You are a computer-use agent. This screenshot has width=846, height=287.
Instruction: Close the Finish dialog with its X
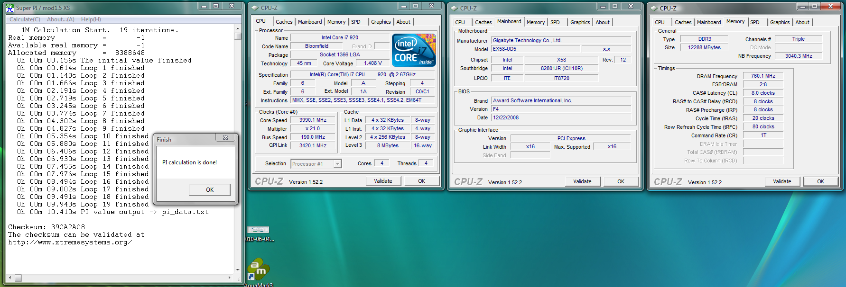[x=225, y=138]
